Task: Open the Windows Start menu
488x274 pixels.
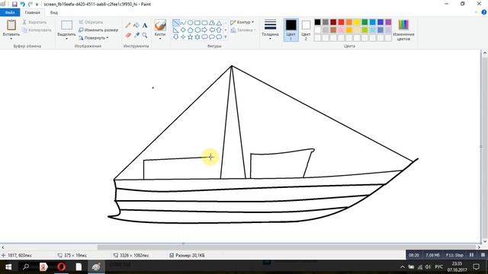Action: tap(8, 267)
